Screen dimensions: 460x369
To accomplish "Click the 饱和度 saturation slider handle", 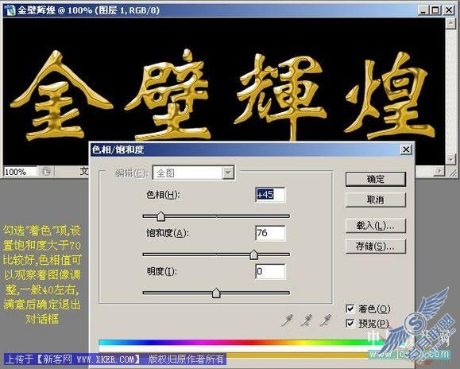I will [x=253, y=254].
